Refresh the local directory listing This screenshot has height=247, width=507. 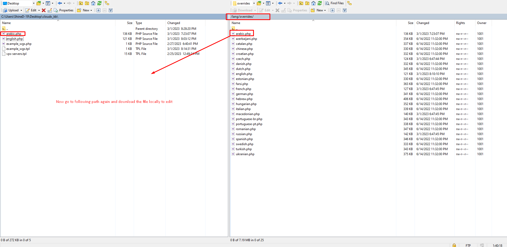[99, 3]
